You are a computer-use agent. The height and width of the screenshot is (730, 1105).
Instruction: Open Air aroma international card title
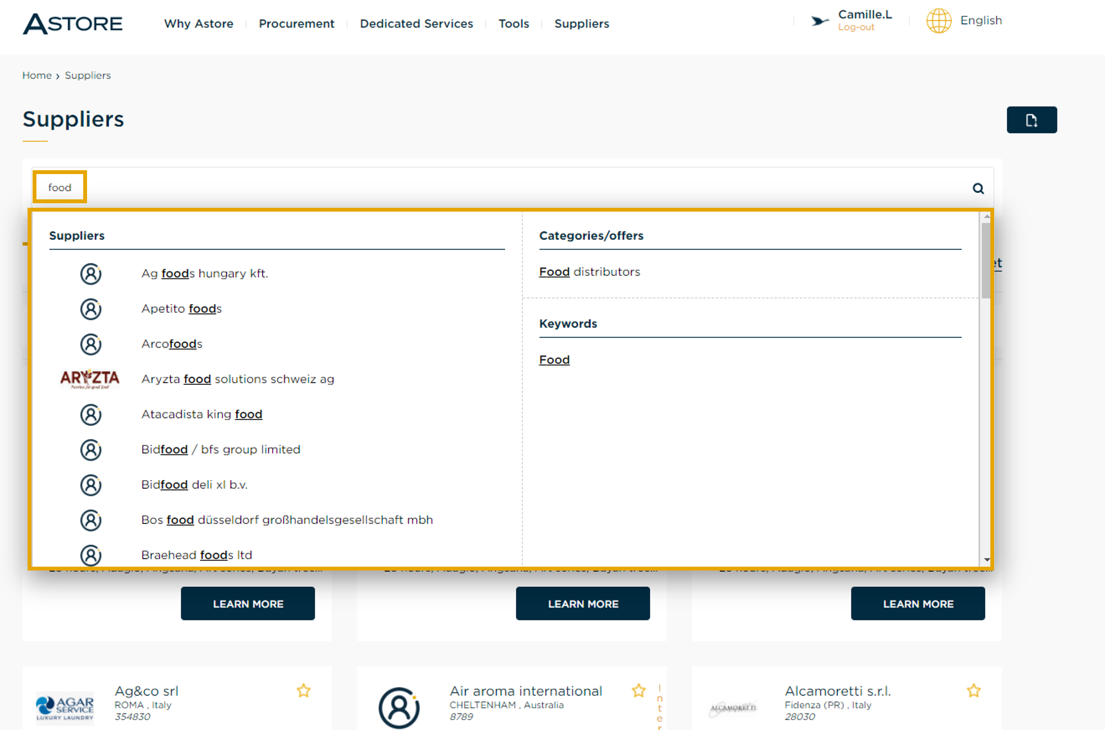526,691
